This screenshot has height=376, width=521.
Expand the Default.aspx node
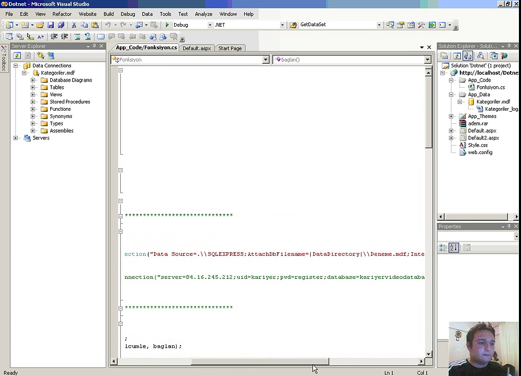click(451, 131)
